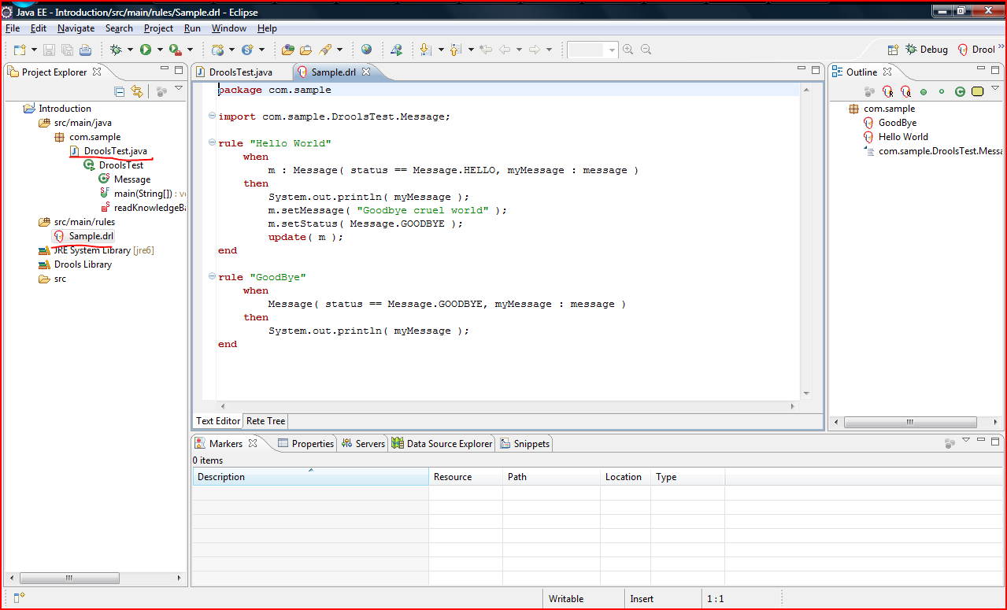Switch to the Debug perspective
The image size is (1007, 610).
[927, 50]
